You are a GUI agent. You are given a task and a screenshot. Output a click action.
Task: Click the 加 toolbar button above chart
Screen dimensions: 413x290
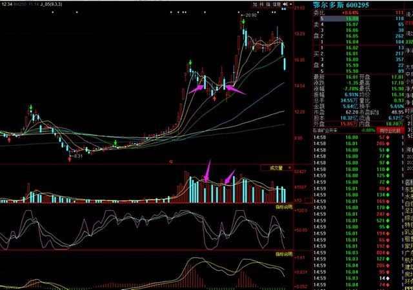[x=255, y=5]
